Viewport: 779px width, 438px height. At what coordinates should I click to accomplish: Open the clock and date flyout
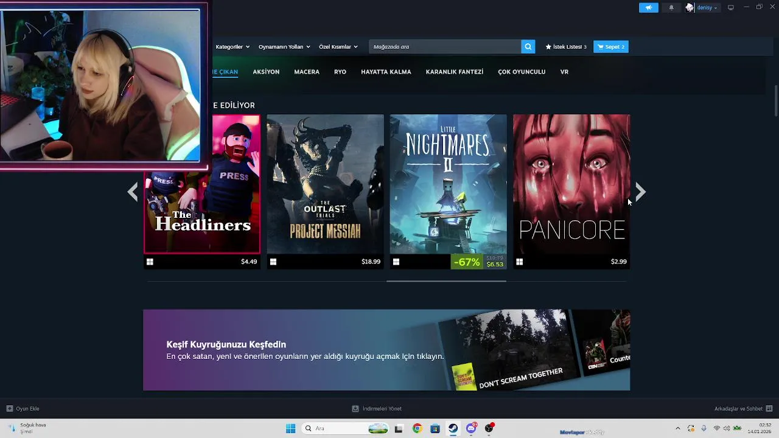pyautogui.click(x=760, y=428)
